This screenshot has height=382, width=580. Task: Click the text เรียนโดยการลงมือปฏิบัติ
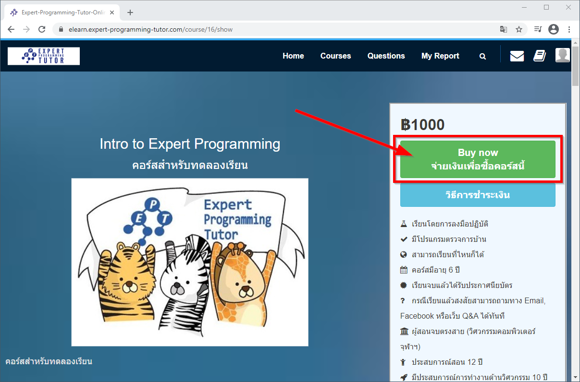[450, 224]
